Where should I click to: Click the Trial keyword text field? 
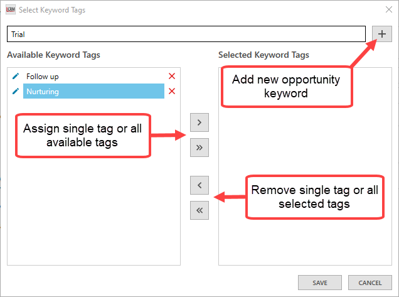186,34
